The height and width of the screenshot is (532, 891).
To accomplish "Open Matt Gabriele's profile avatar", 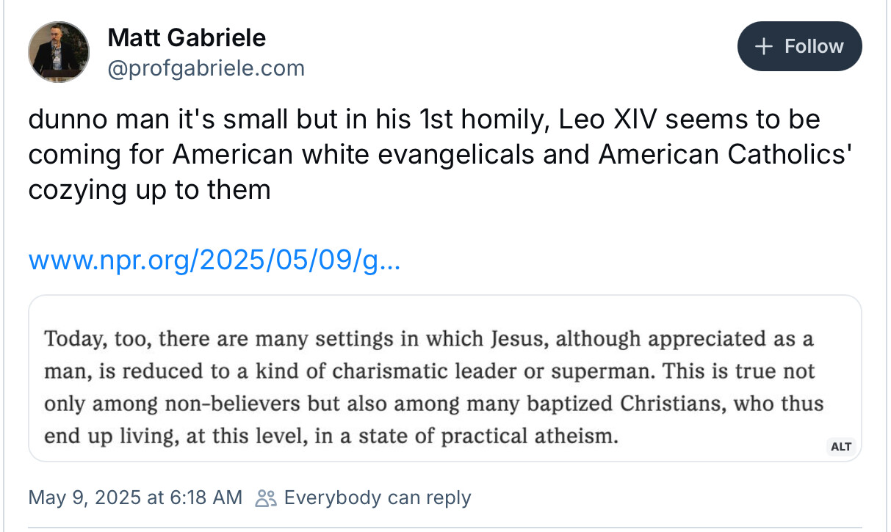I will pyautogui.click(x=59, y=51).
